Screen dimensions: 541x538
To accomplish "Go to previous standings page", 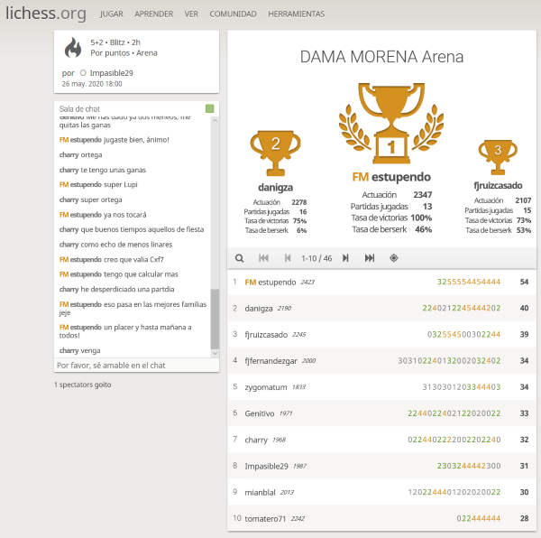I will (288, 258).
